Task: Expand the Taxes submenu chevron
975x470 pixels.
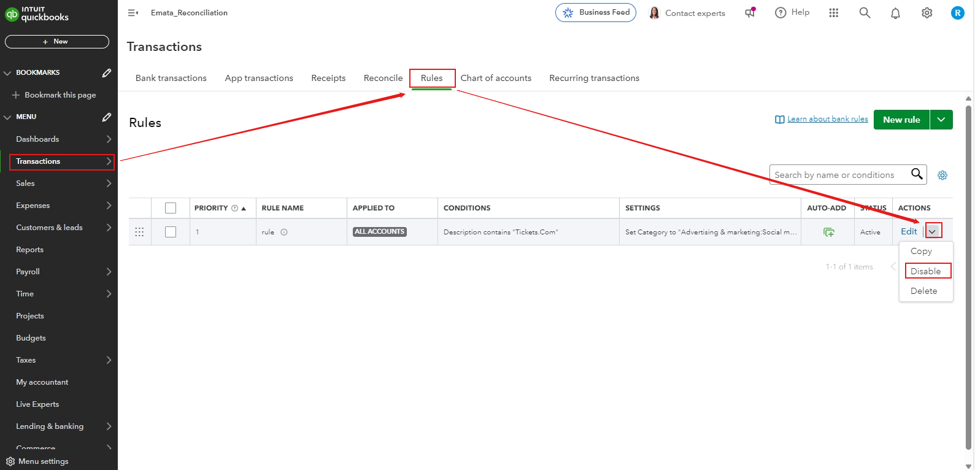Action: tap(109, 360)
